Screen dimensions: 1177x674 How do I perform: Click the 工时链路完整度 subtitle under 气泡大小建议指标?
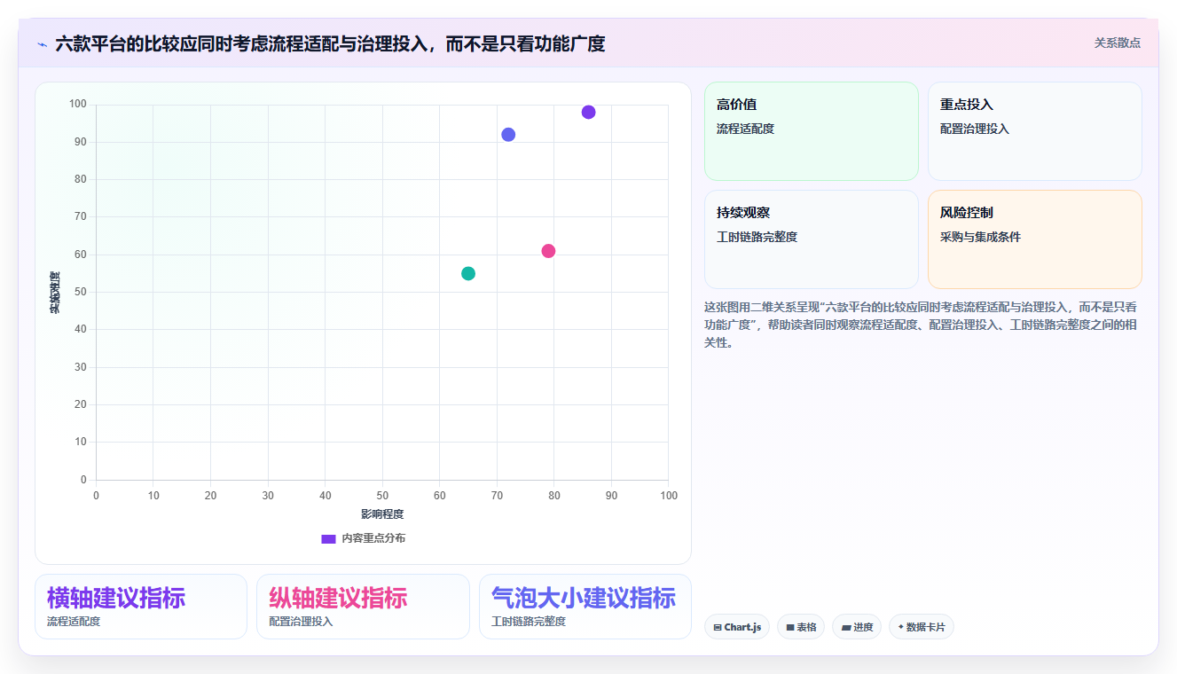point(529,622)
